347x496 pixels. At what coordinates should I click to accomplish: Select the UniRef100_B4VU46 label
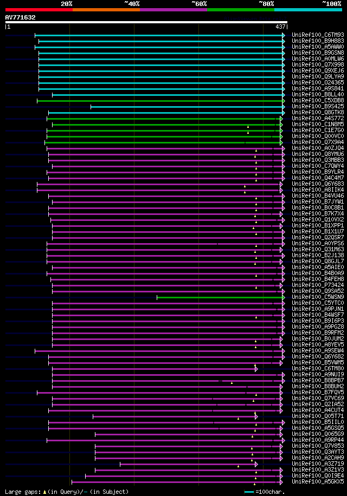[x=318, y=196]
